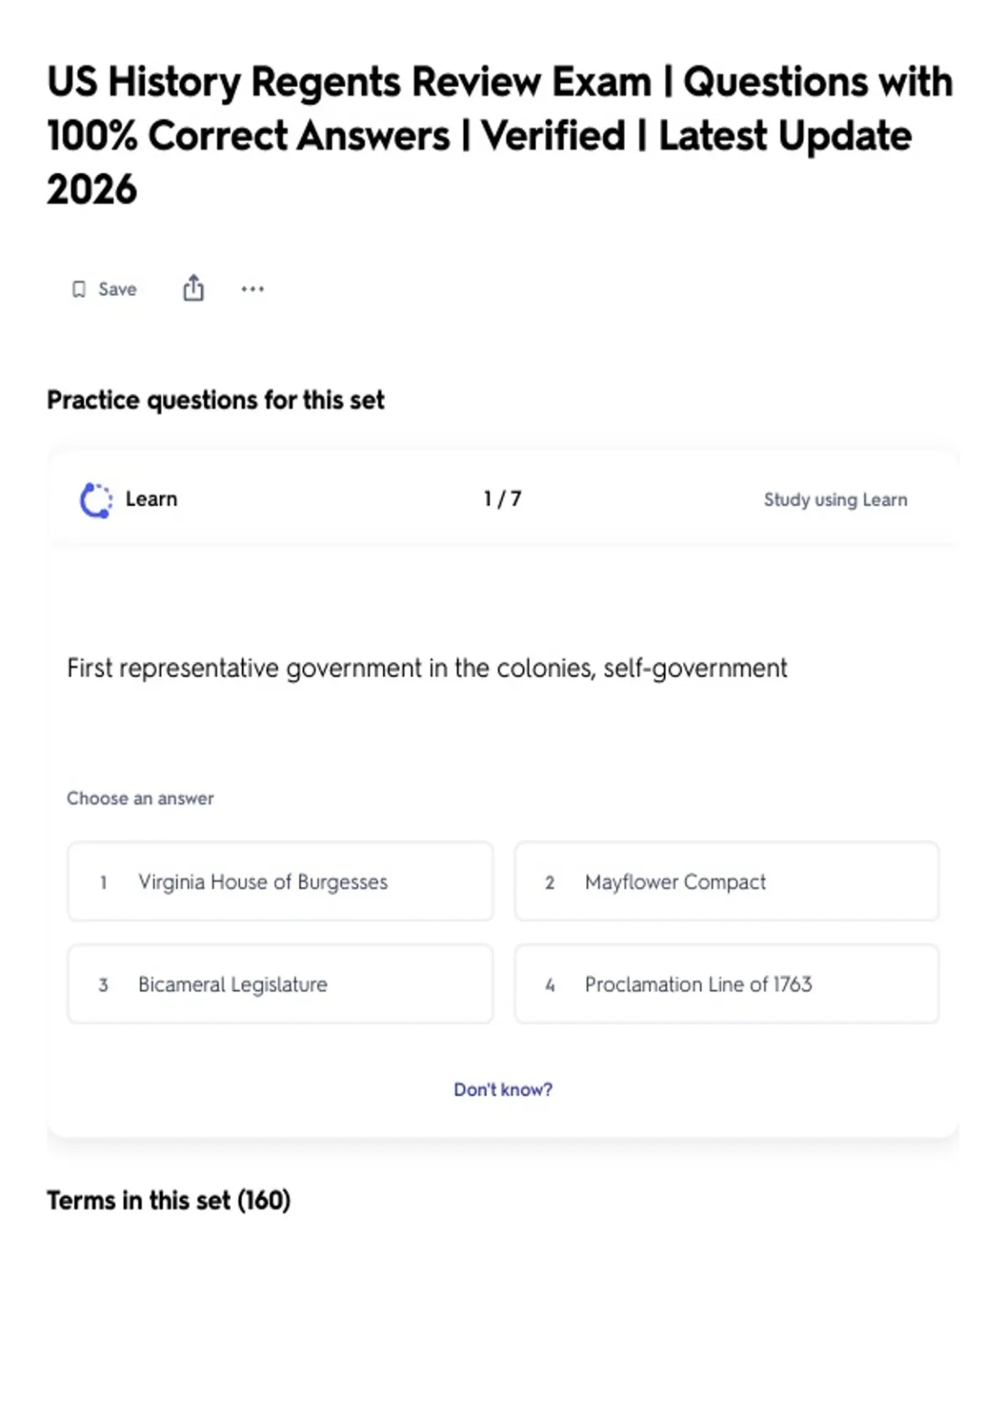
Task: Open the share icon
Action: click(193, 288)
